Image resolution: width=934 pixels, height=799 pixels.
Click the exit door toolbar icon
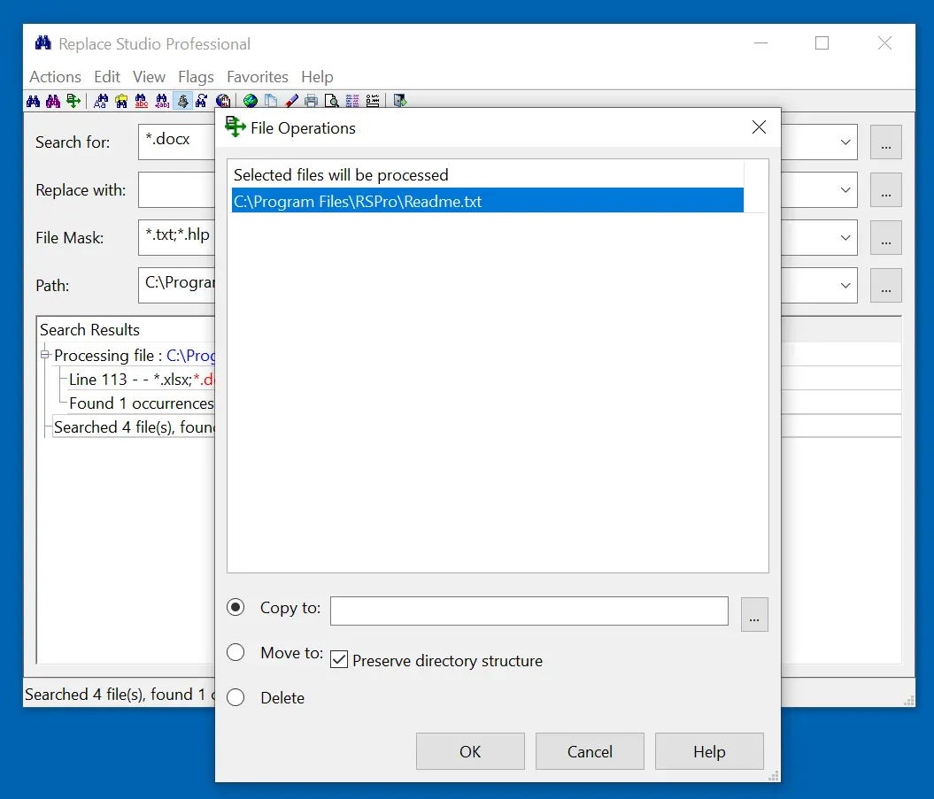(400, 101)
